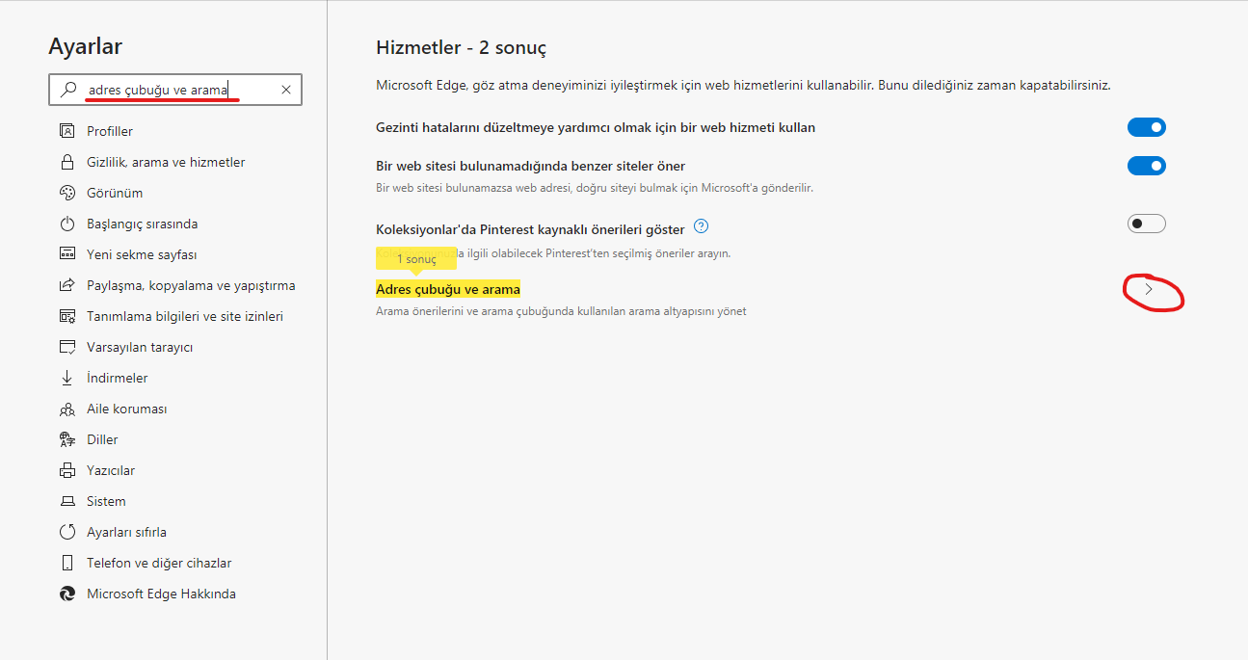Click the printer icon beside Yazıcılar
This screenshot has height=660, width=1248.
(x=67, y=470)
